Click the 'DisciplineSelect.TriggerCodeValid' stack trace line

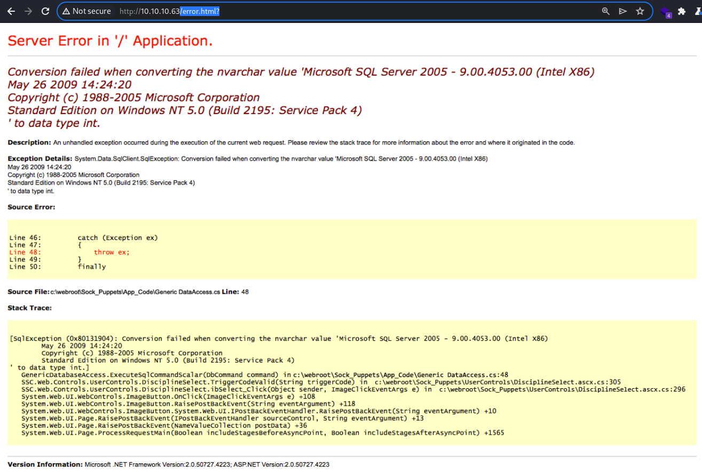point(321,382)
